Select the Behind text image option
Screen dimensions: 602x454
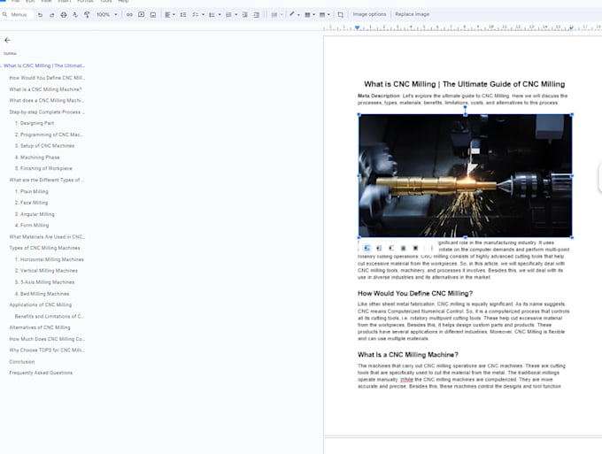click(x=403, y=249)
